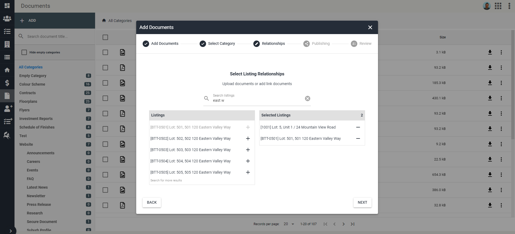Go to the next page of records
The image size is (515, 234).
click(344, 224)
